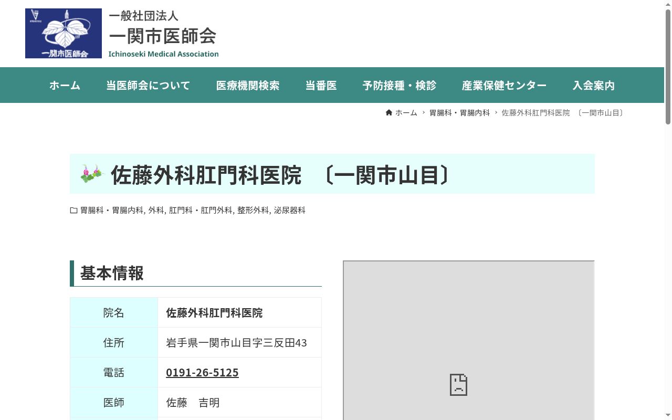The height and width of the screenshot is (420, 672).
Task: Click the 一般社団法人 header text
Action: click(x=143, y=16)
